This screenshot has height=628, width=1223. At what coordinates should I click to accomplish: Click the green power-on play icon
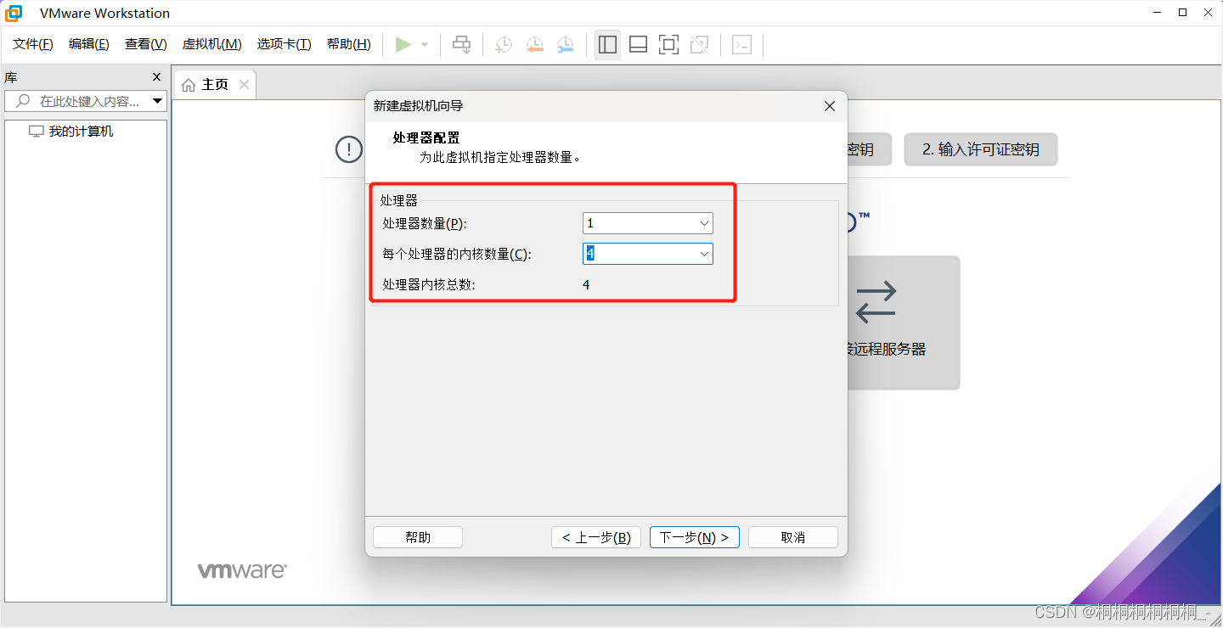click(403, 44)
